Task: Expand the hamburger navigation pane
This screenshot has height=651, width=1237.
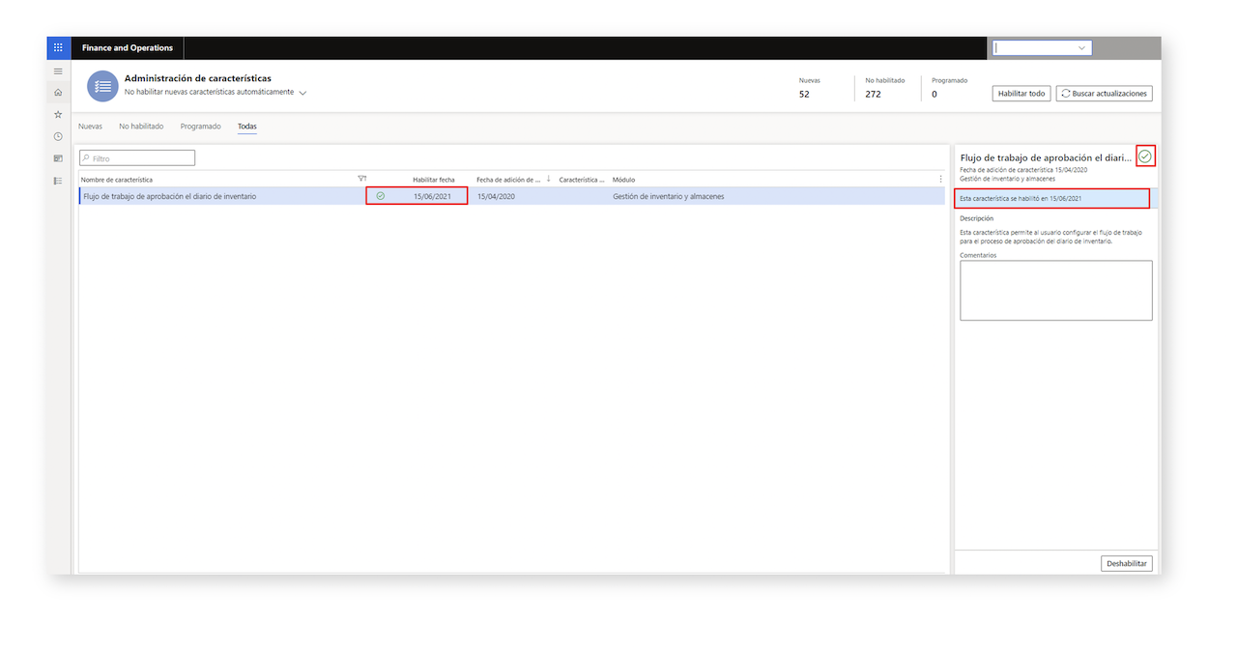Action: (58, 71)
